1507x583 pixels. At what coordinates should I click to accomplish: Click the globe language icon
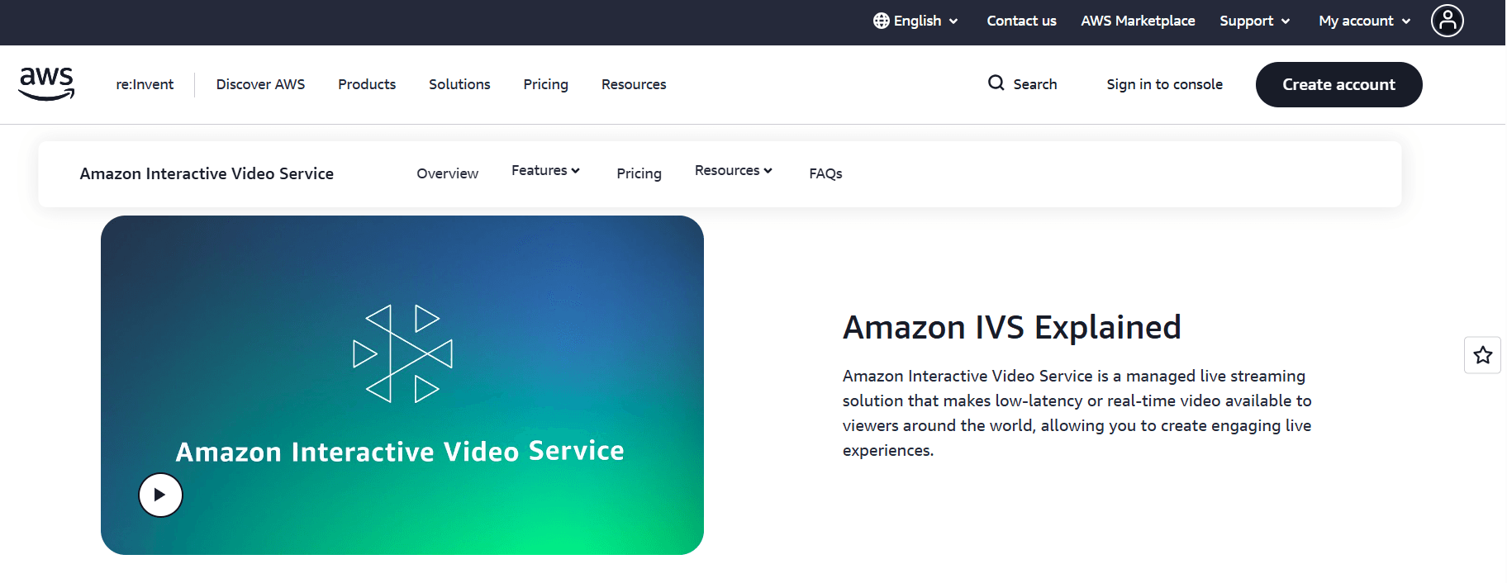click(882, 21)
